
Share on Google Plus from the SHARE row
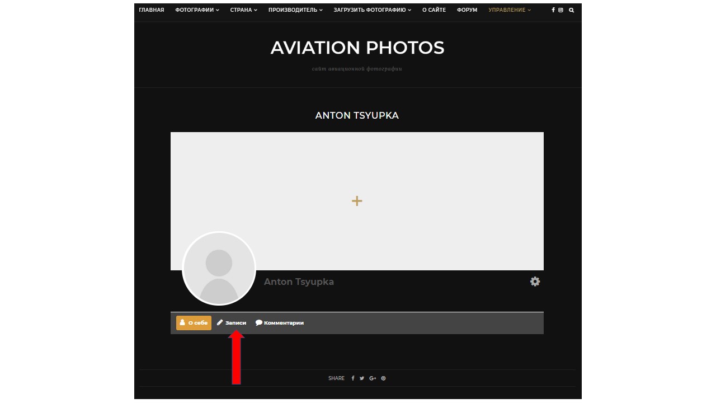(373, 378)
